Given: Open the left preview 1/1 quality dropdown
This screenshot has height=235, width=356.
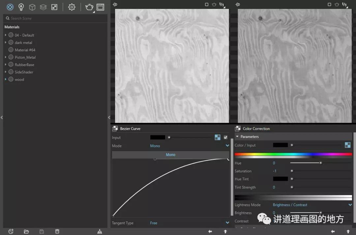Looking at the screenshot, I should [x=222, y=5].
